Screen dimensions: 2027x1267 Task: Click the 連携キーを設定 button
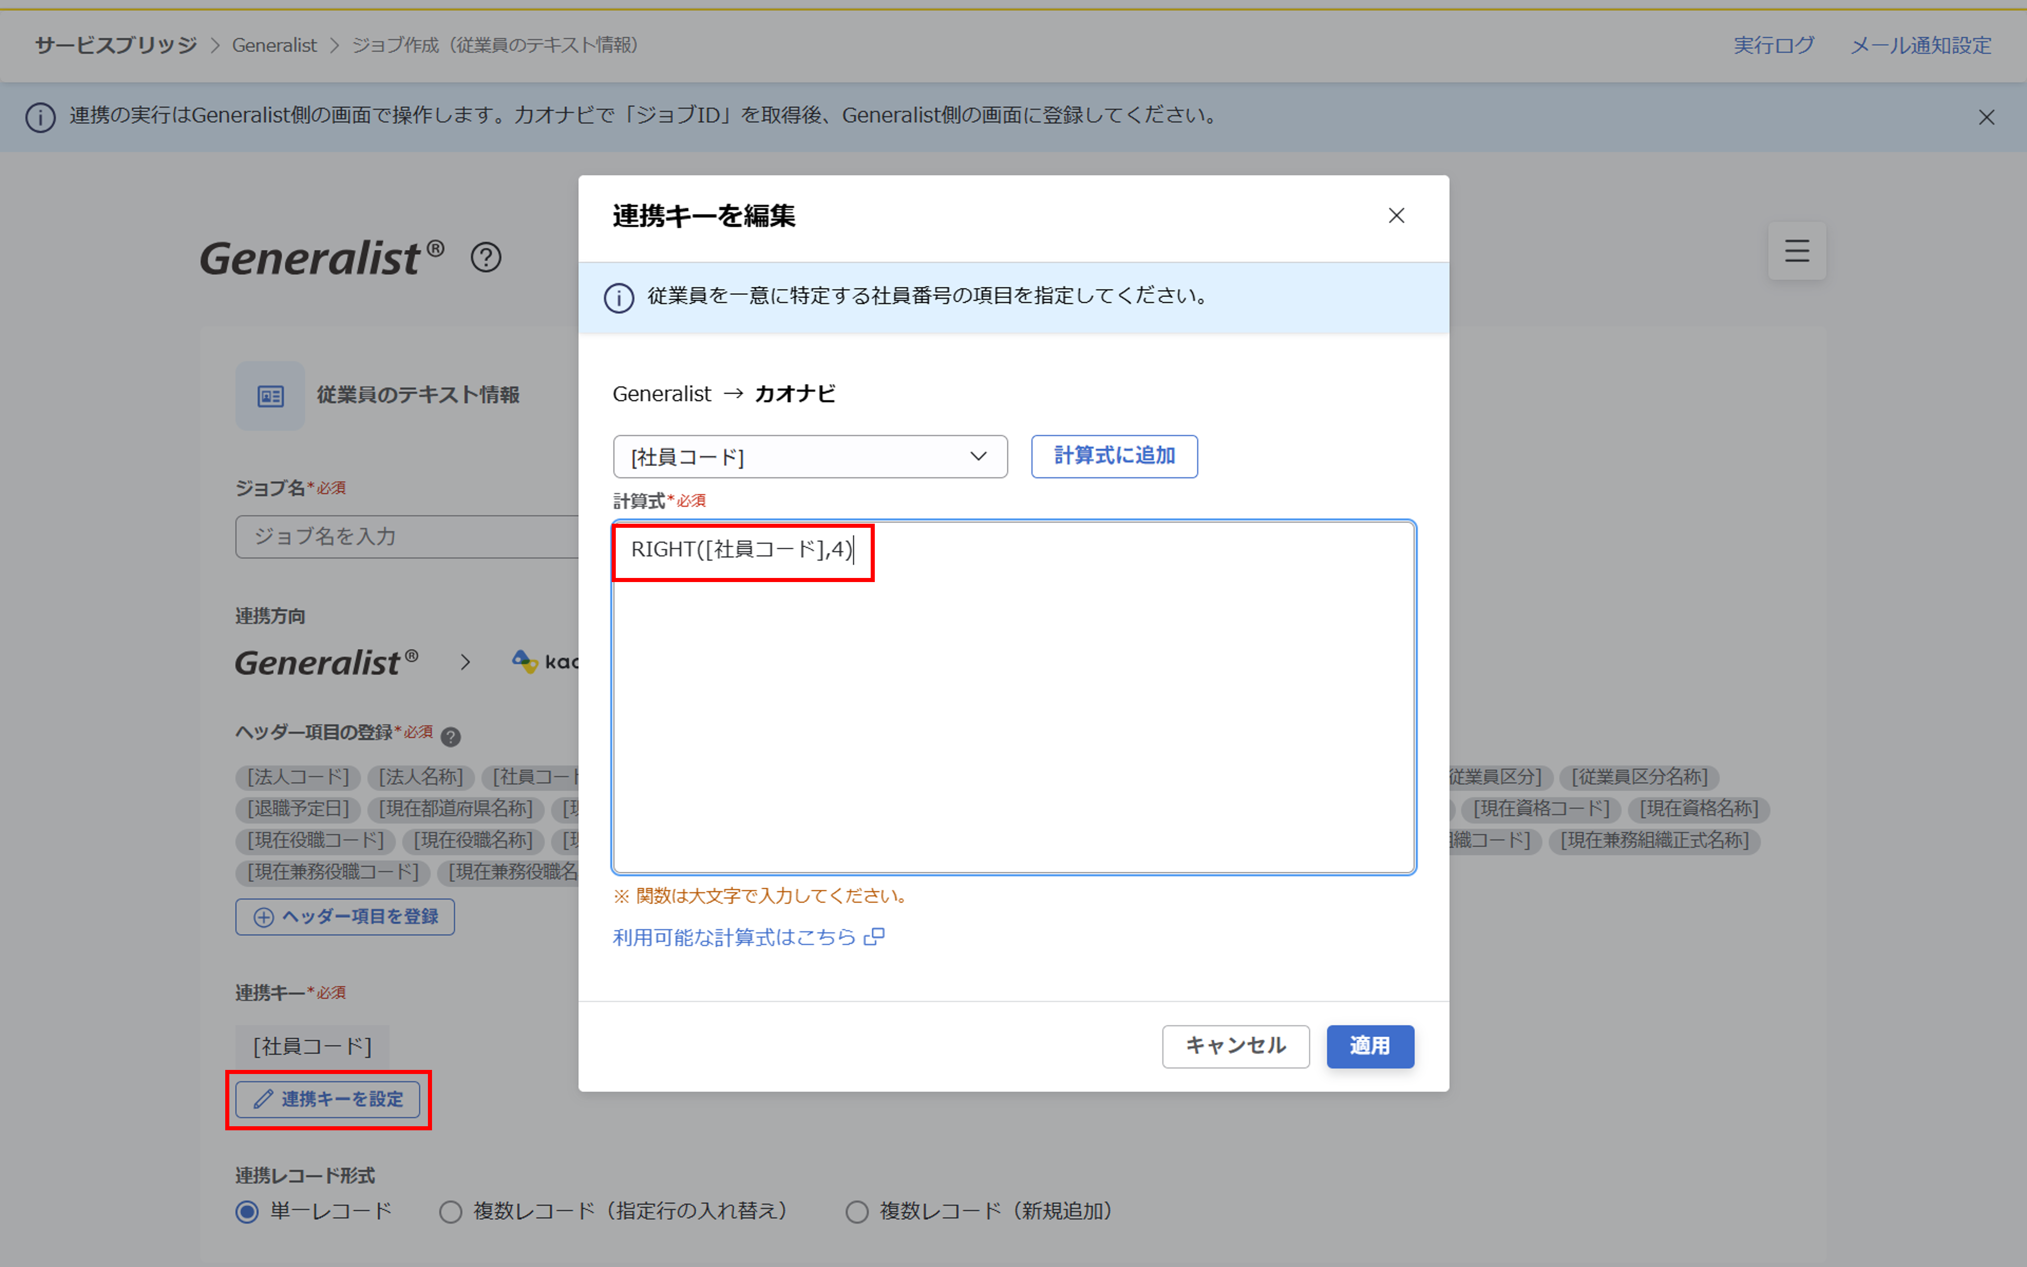click(x=328, y=1100)
